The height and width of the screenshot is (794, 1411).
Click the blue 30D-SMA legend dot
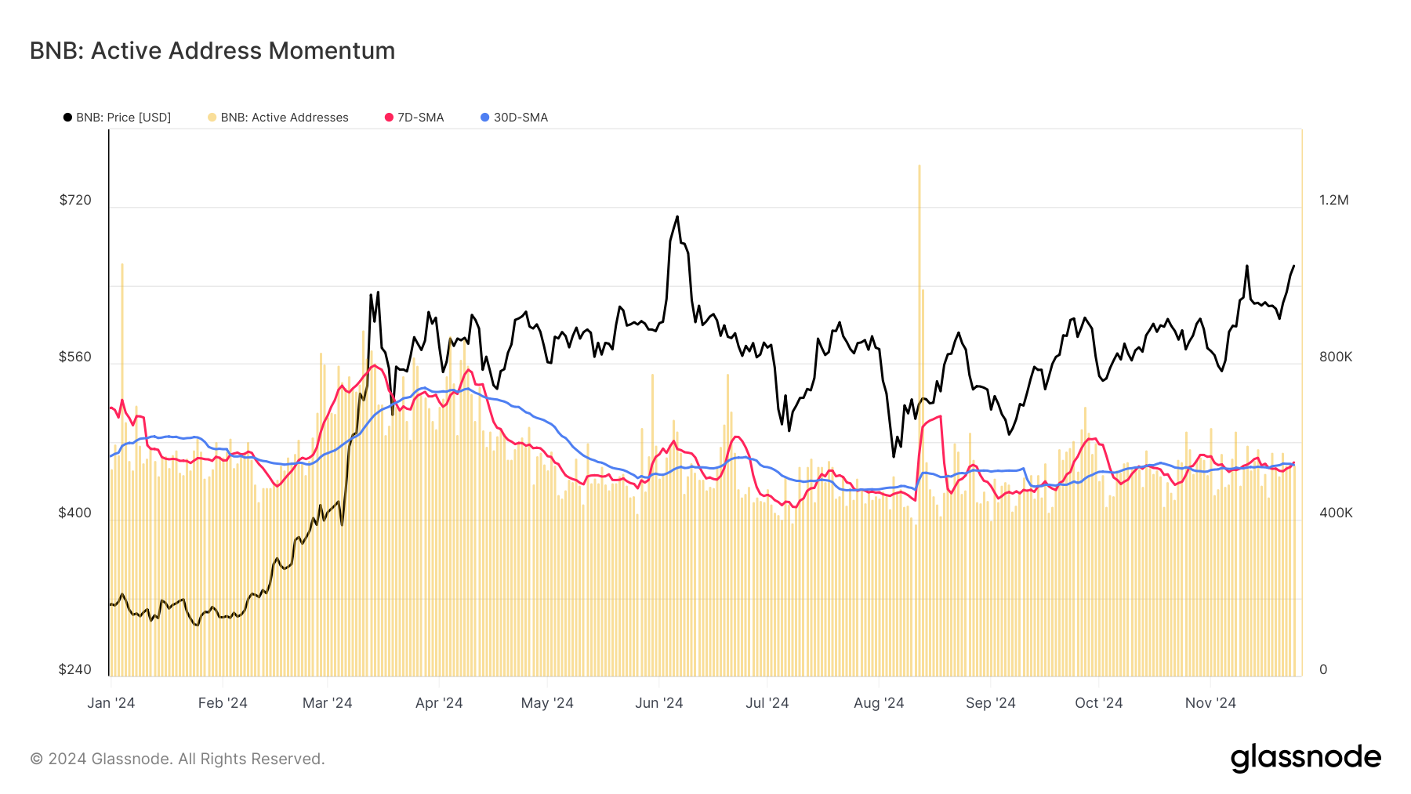click(x=485, y=118)
